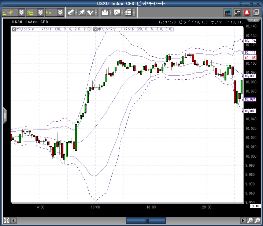Image resolution: width=263 pixels, height=226 pixels.
Task: Click the horizontal chart scrollbar thumb
Action: 146,221
